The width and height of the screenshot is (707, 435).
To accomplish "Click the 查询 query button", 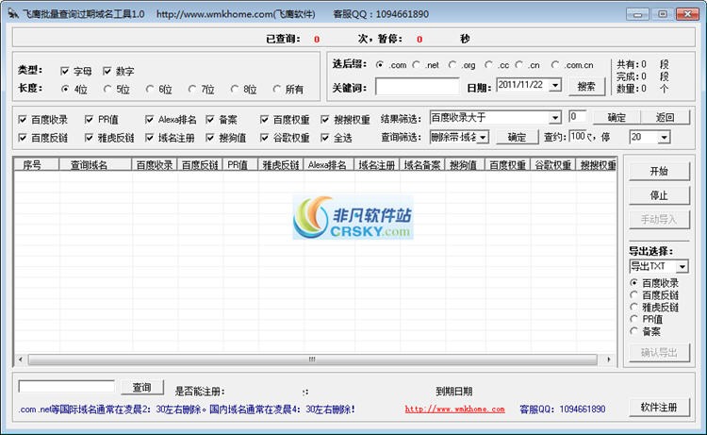I will [x=141, y=387].
